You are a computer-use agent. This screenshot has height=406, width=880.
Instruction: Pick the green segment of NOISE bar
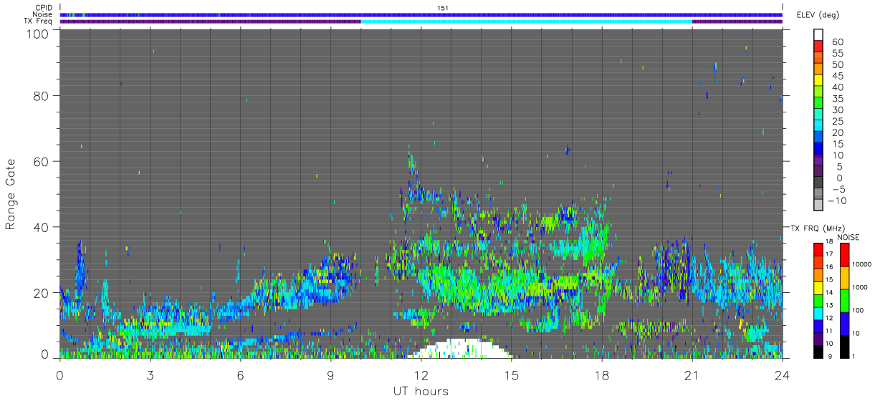click(844, 301)
